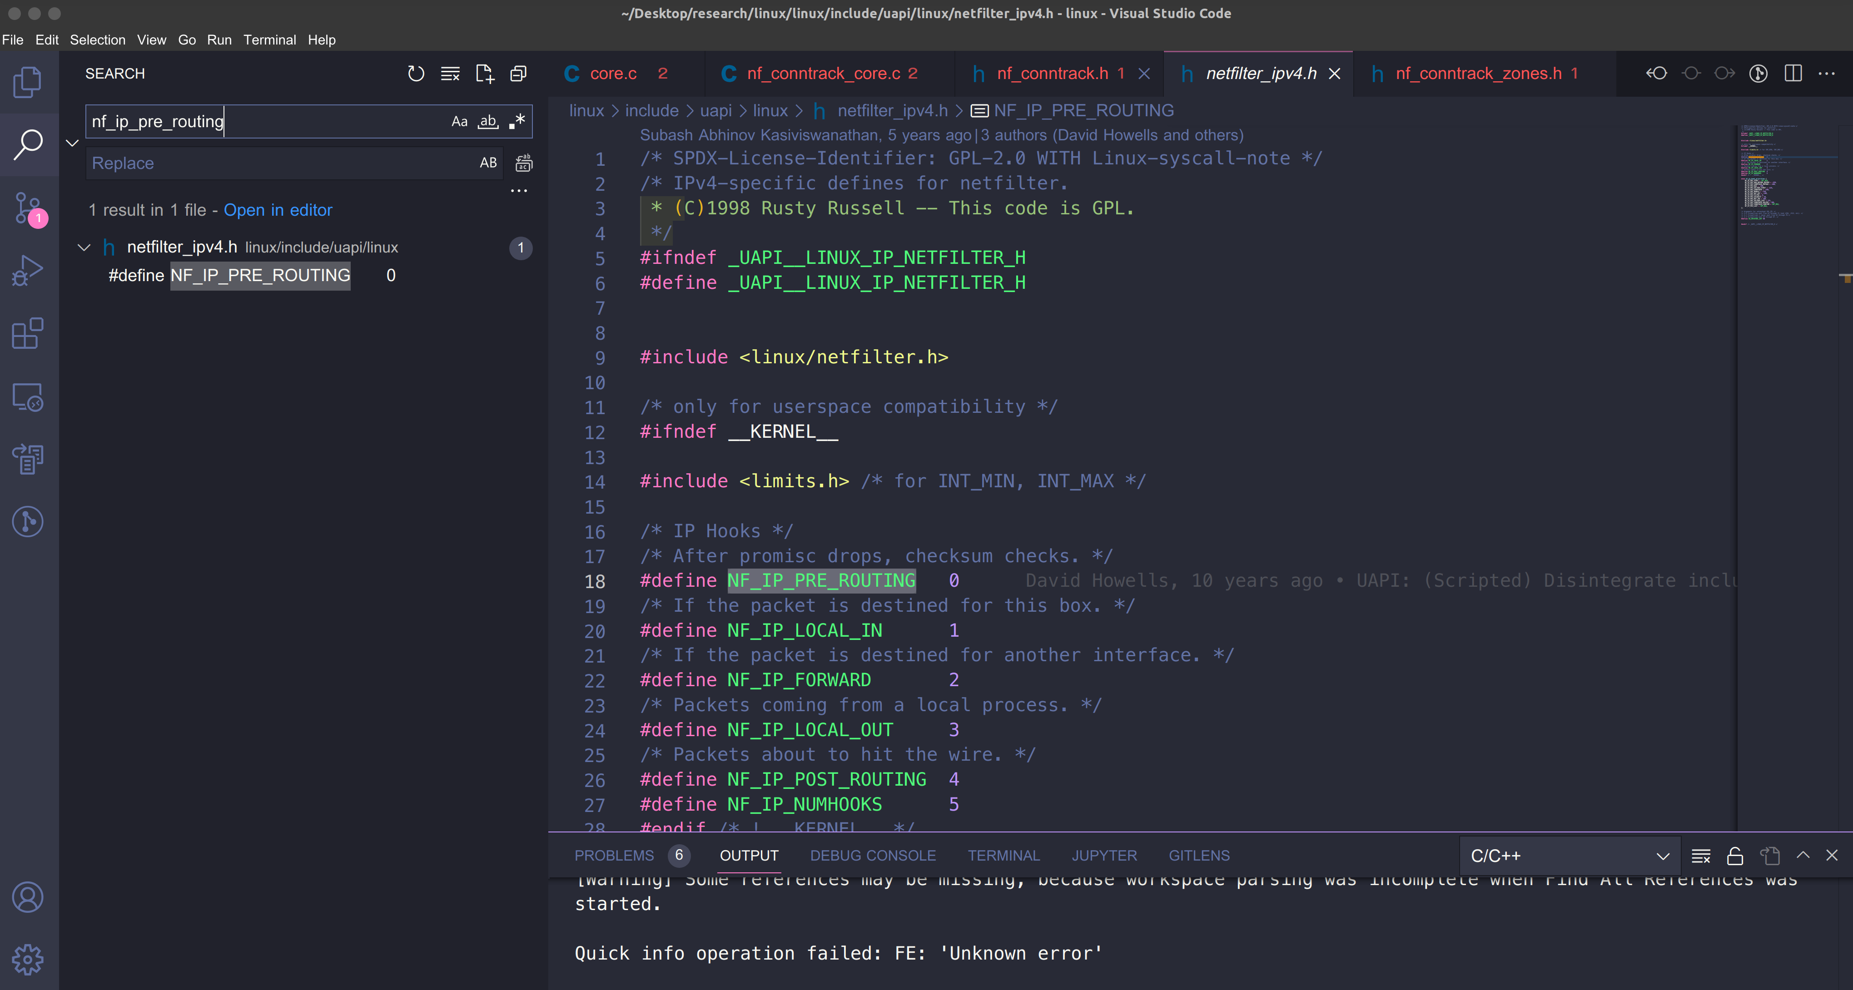Open the File menu
The width and height of the screenshot is (1853, 990).
pyautogui.click(x=13, y=40)
